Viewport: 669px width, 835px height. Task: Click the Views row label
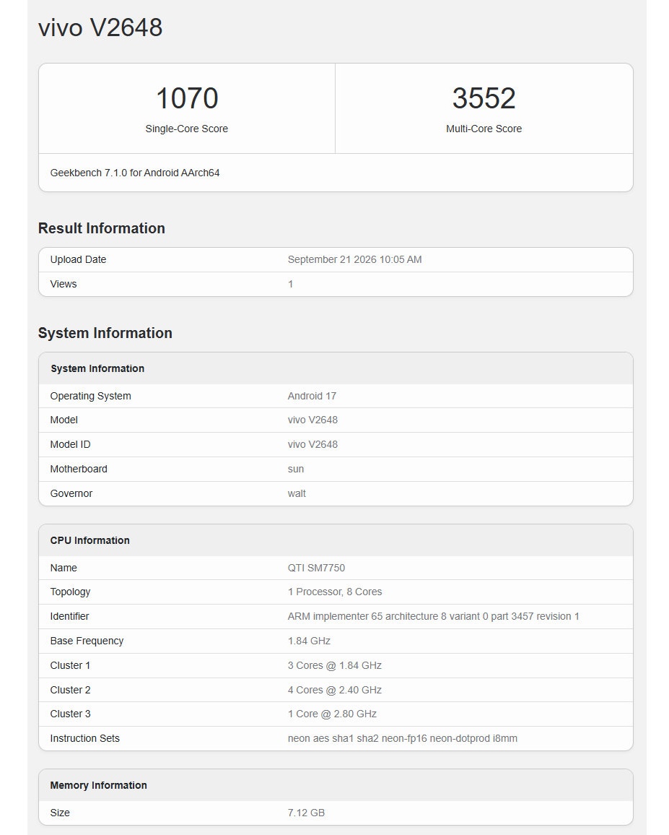click(x=64, y=285)
